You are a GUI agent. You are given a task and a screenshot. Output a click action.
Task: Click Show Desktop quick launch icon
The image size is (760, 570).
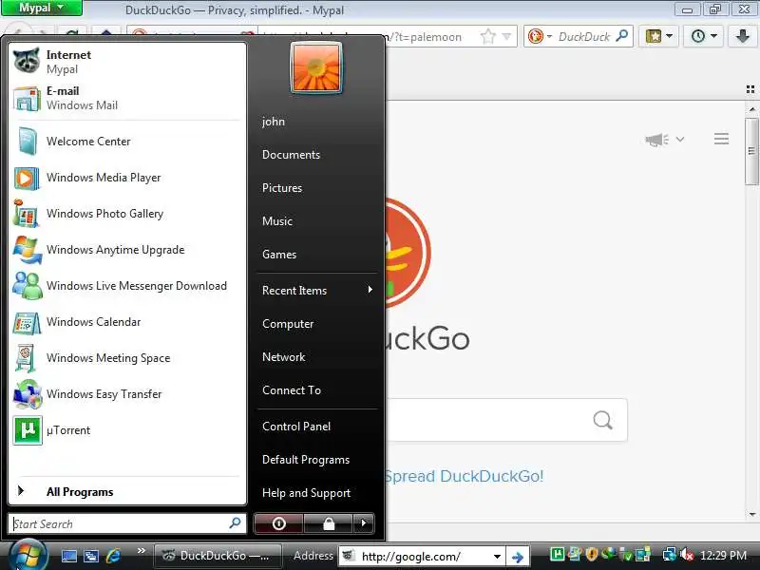click(68, 556)
